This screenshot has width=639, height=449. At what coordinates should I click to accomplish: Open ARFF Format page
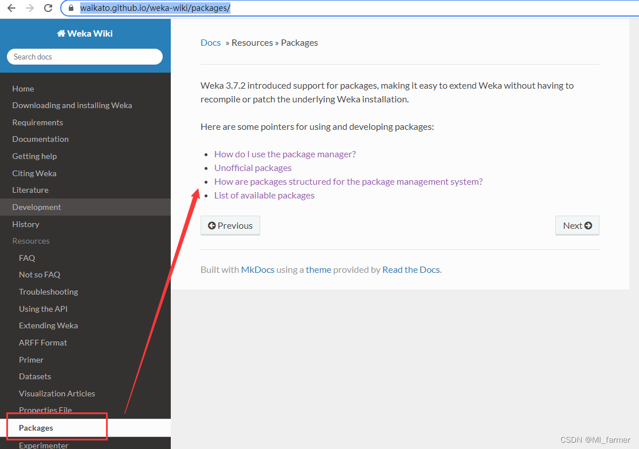click(43, 343)
